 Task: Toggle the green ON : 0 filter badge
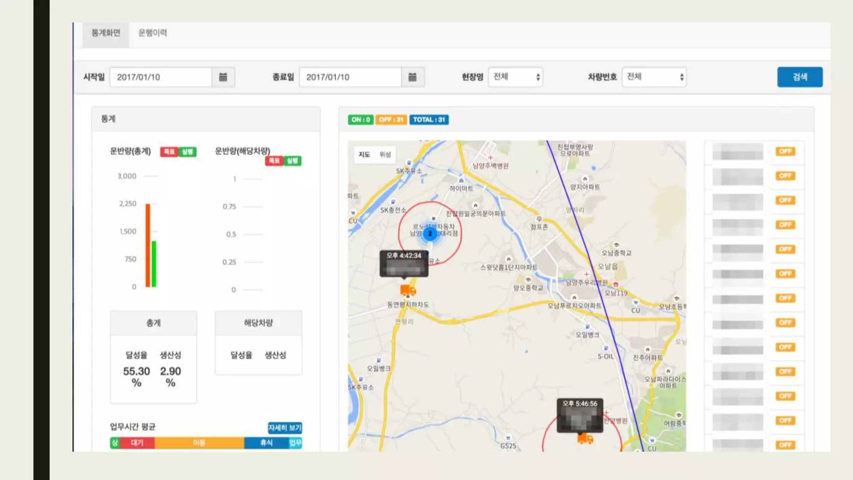pyautogui.click(x=360, y=120)
